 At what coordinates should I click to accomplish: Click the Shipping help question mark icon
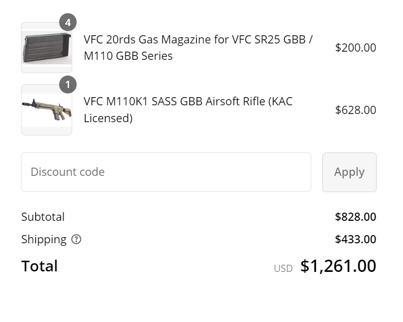pos(76,239)
